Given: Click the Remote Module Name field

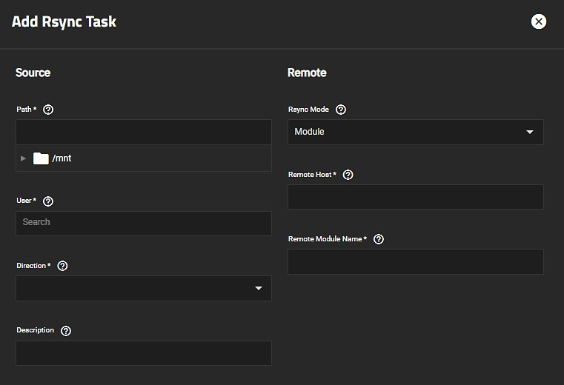Looking at the screenshot, I should pos(416,261).
